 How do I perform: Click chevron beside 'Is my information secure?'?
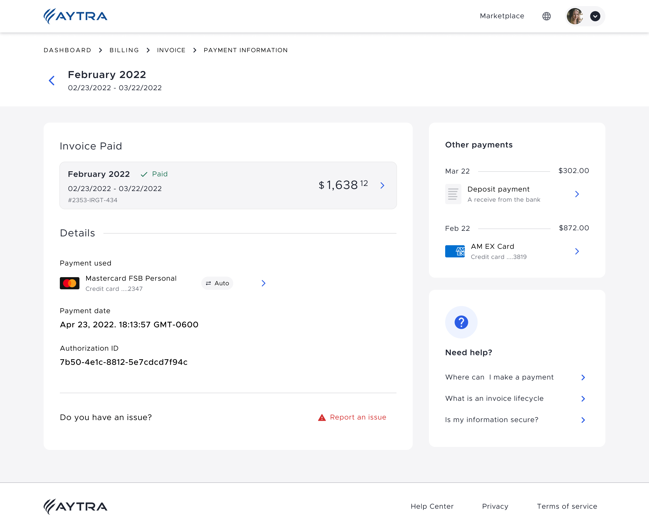click(583, 420)
